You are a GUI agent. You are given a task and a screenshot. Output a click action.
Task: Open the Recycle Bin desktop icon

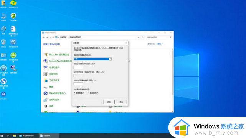pyautogui.click(x=3, y=43)
